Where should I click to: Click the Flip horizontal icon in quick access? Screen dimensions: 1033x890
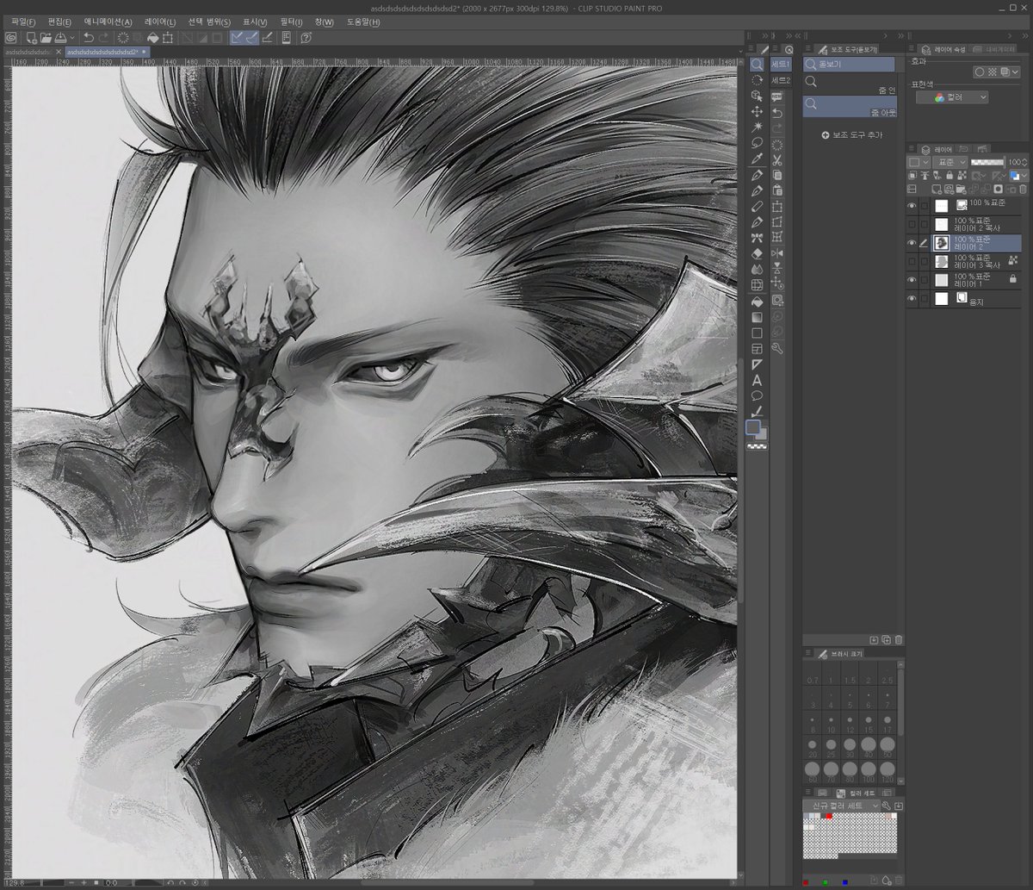point(777,253)
